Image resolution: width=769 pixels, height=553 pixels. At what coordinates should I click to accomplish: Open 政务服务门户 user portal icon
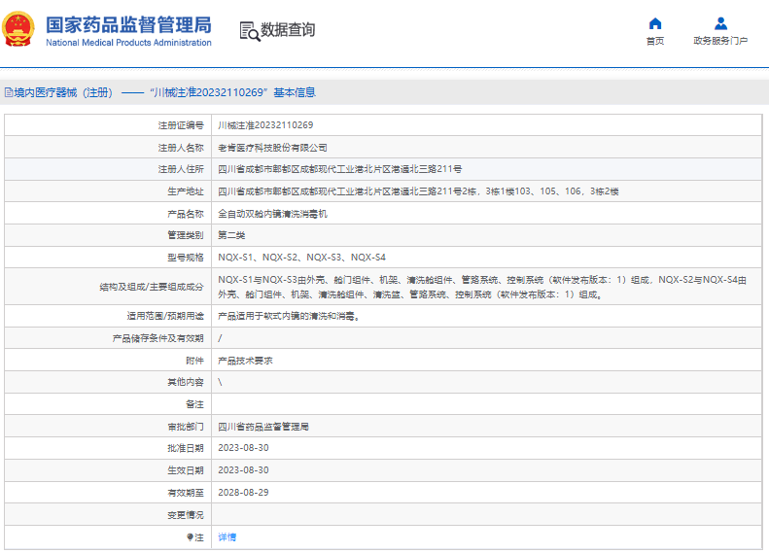[x=720, y=23]
